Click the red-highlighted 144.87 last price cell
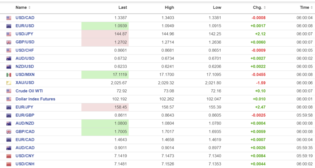 [120, 34]
